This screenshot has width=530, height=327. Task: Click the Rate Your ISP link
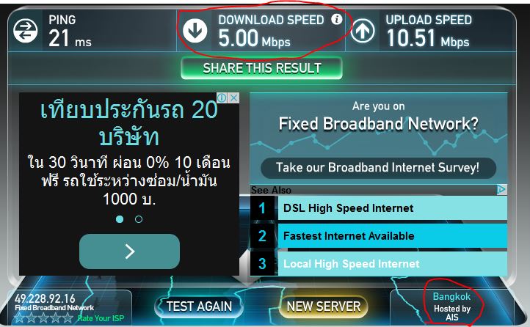pyautogui.click(x=101, y=318)
